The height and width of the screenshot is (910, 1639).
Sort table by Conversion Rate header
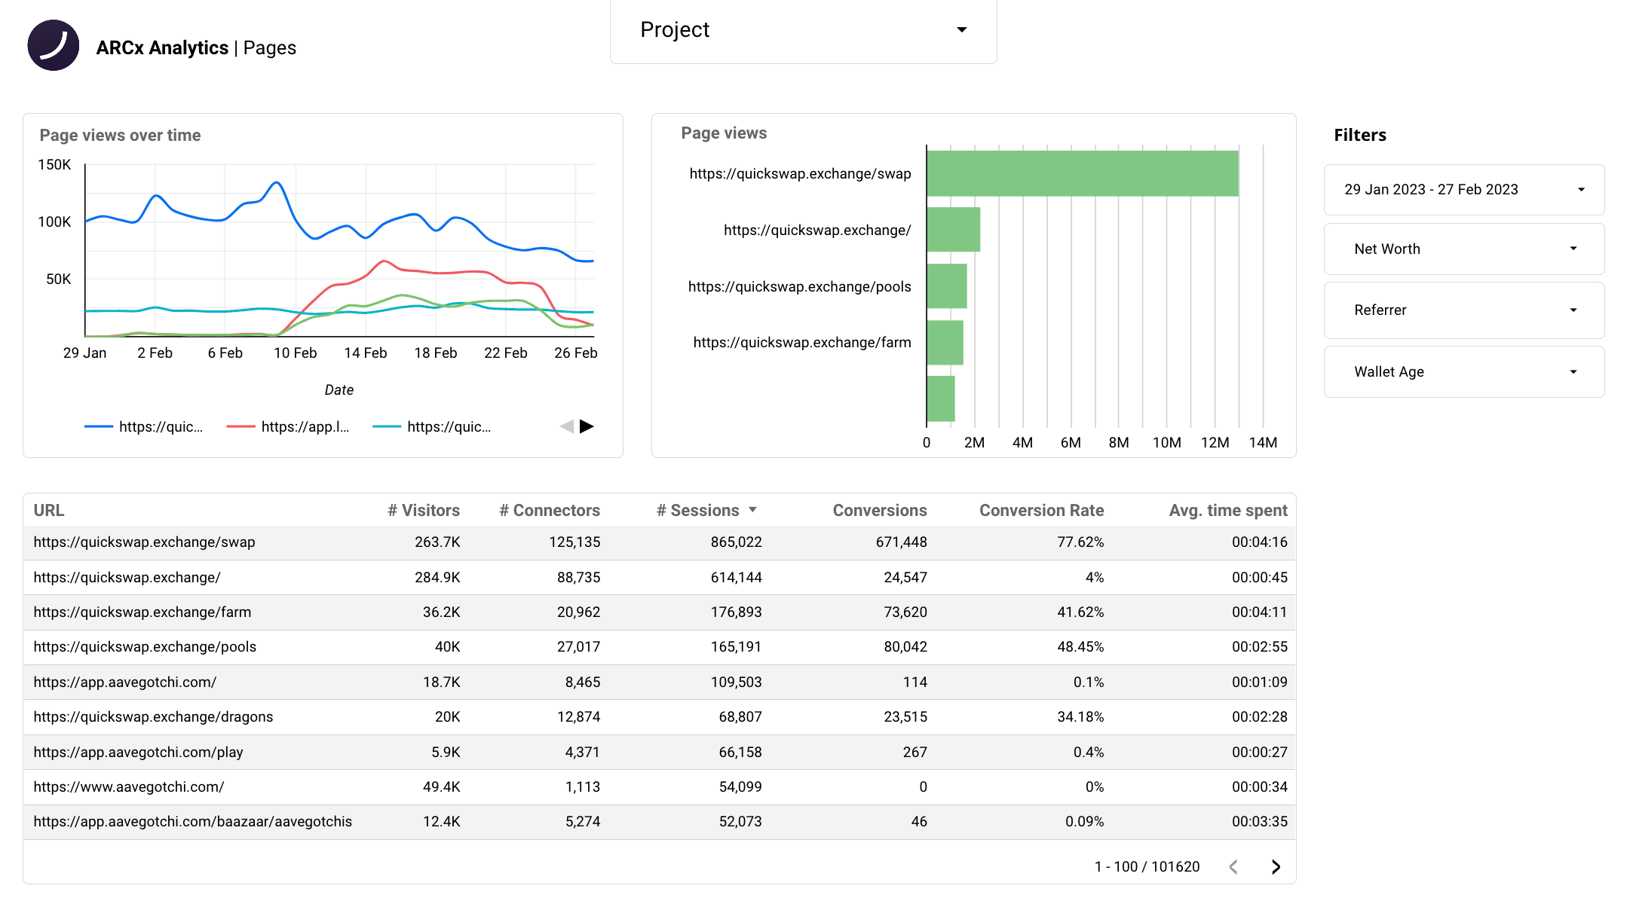point(1041,510)
